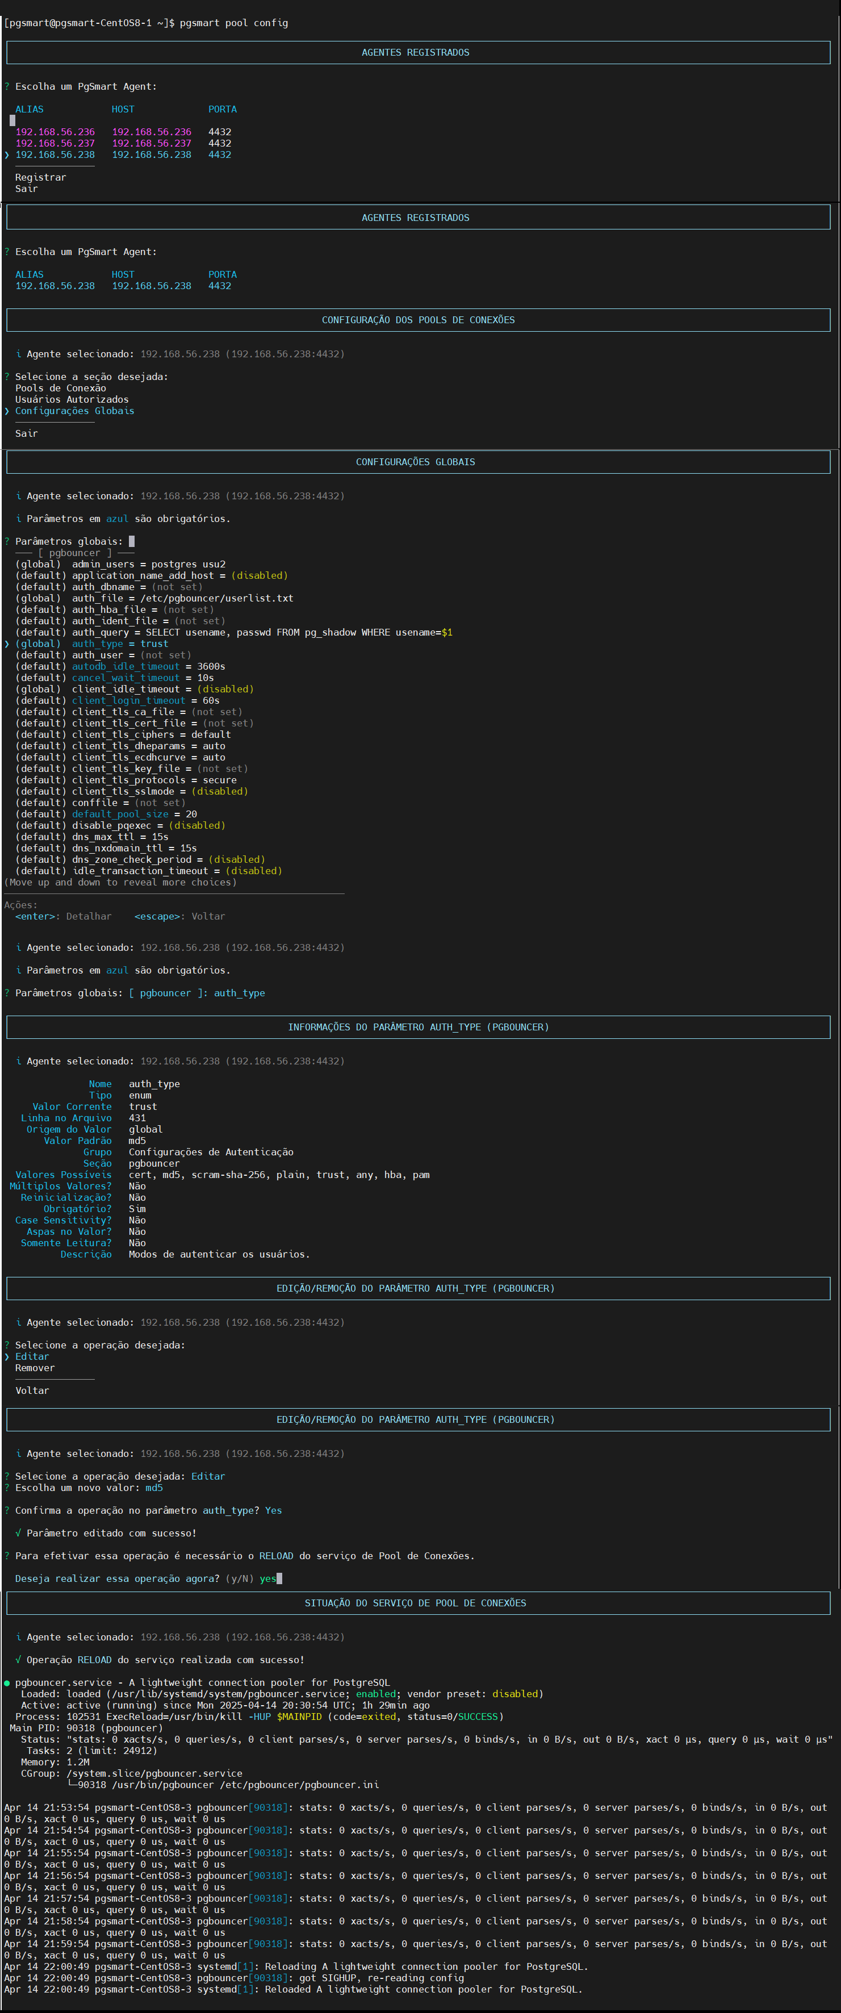Select client_tls_protocols = secure
The image size is (841, 2013).
coord(126,780)
